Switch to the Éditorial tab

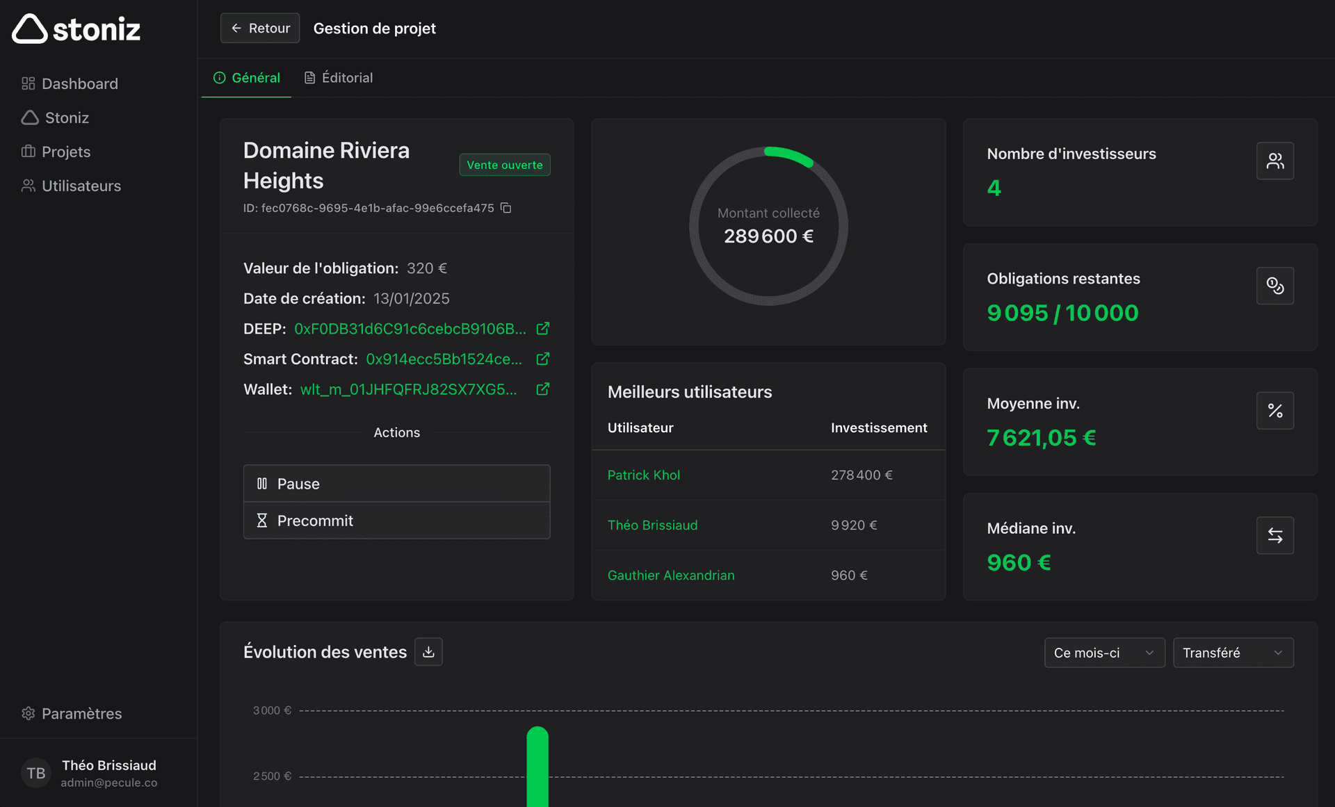click(x=339, y=78)
